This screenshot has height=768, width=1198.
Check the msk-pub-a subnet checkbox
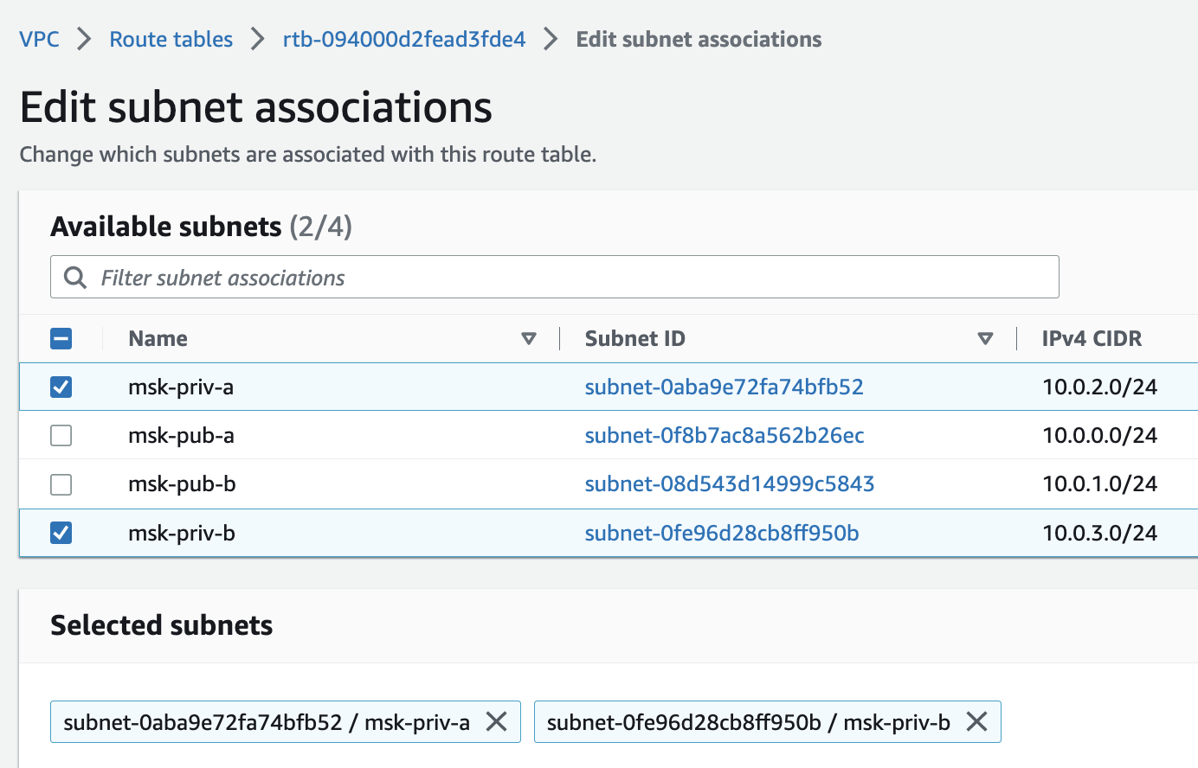[61, 435]
